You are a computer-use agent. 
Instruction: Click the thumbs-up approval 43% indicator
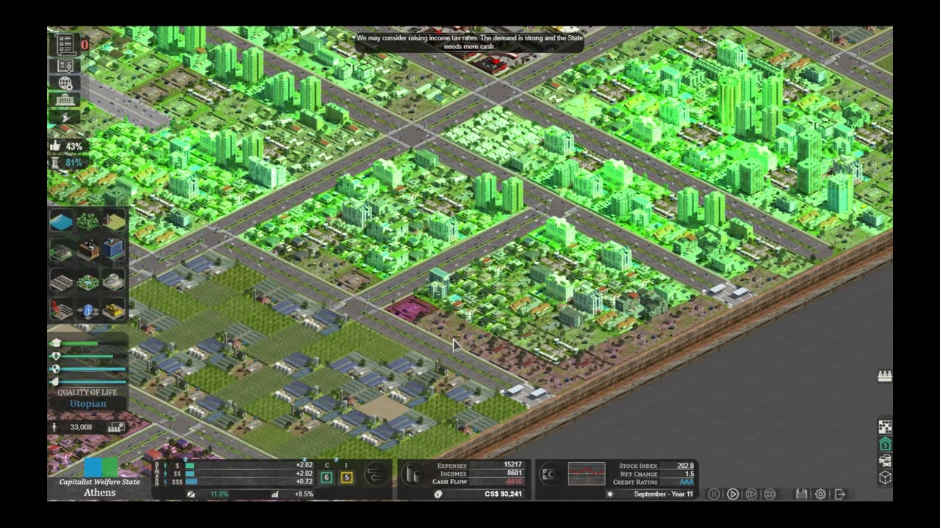tap(67, 147)
